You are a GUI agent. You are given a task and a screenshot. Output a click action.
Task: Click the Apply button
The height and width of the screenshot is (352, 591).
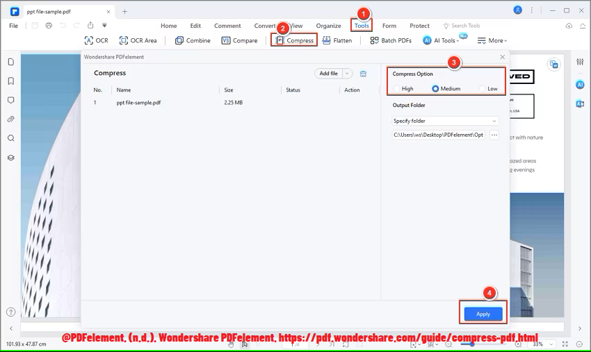pyautogui.click(x=483, y=314)
